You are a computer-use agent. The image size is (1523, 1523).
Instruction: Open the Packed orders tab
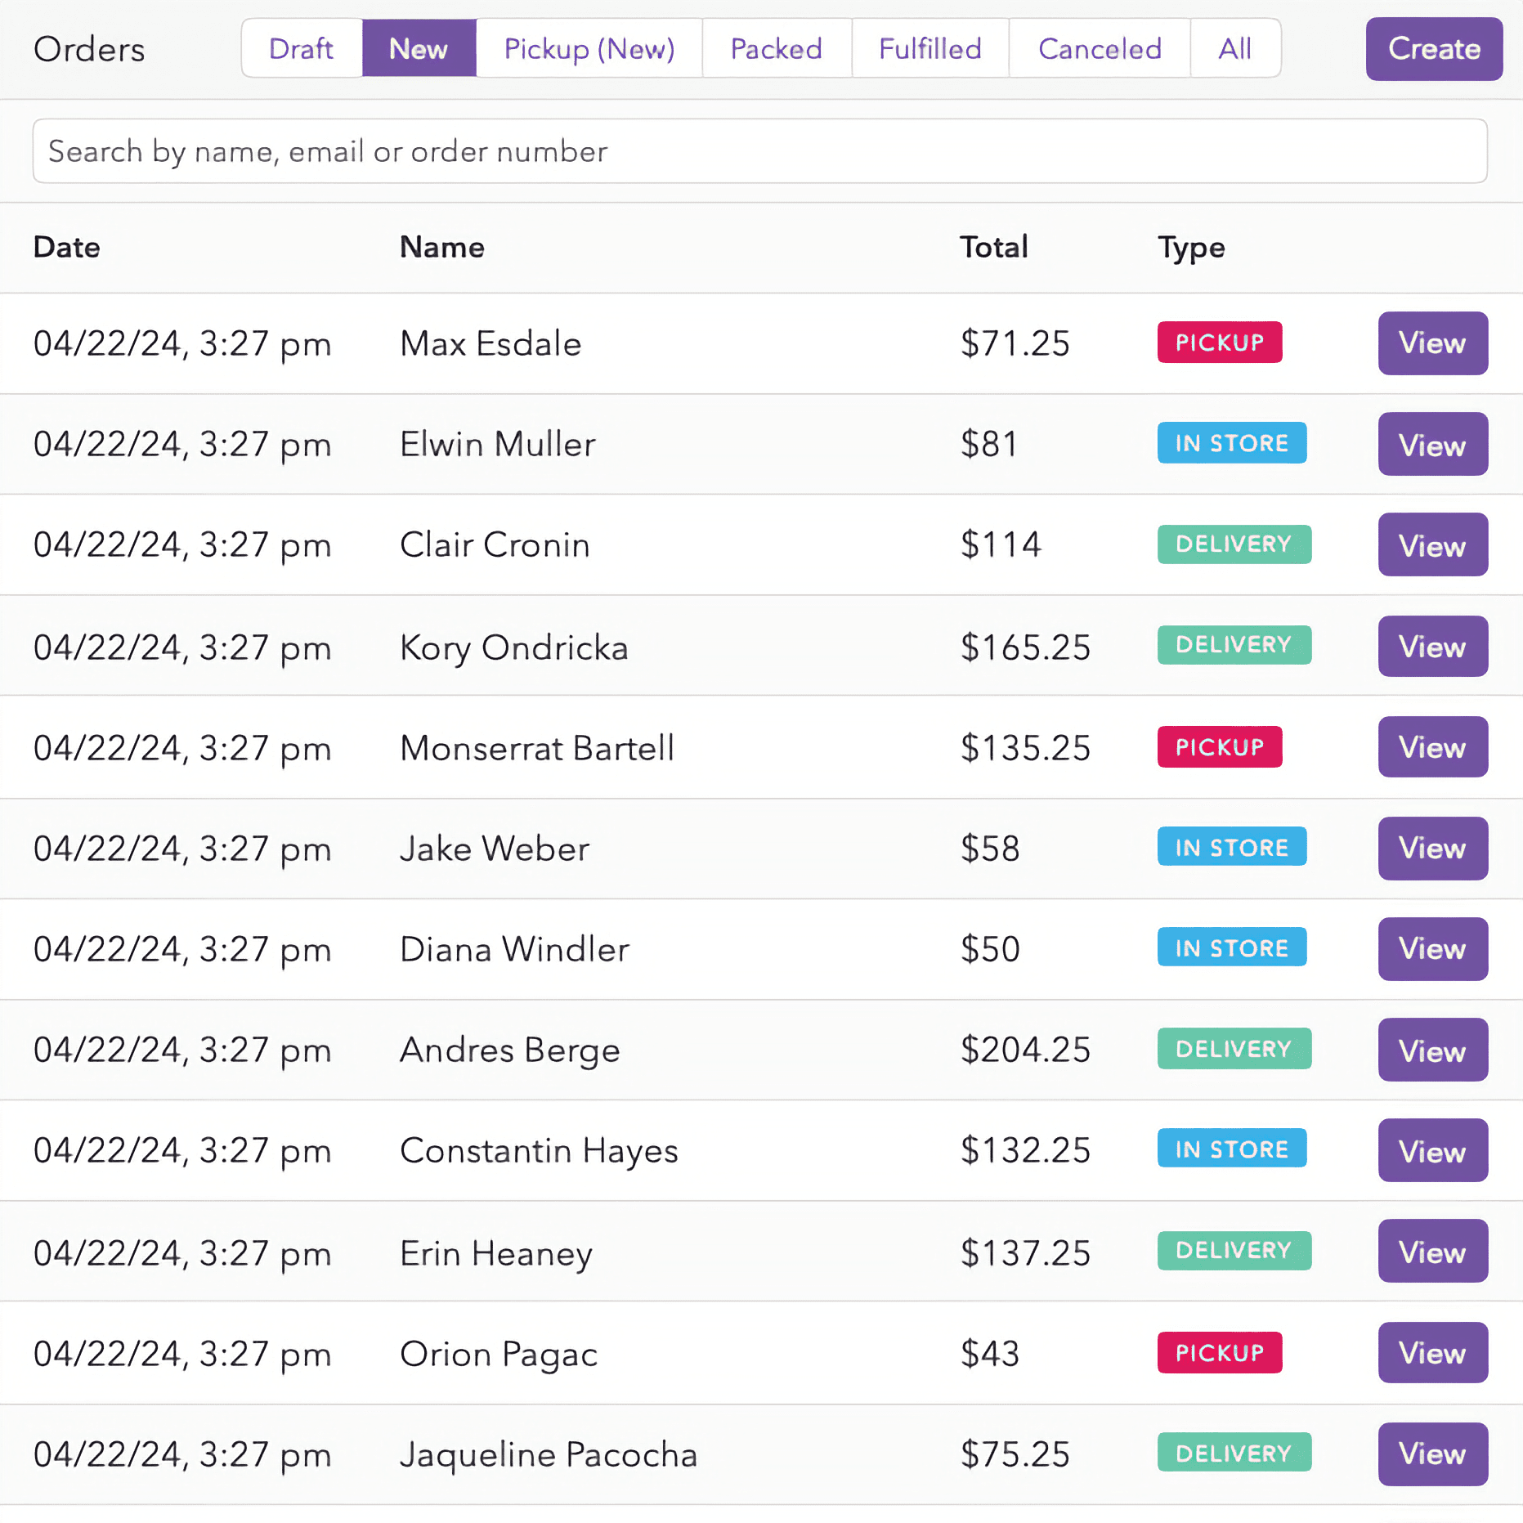coord(776,49)
